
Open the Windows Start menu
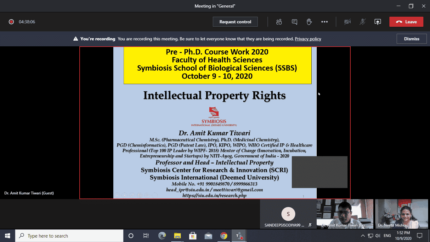pos(8,236)
